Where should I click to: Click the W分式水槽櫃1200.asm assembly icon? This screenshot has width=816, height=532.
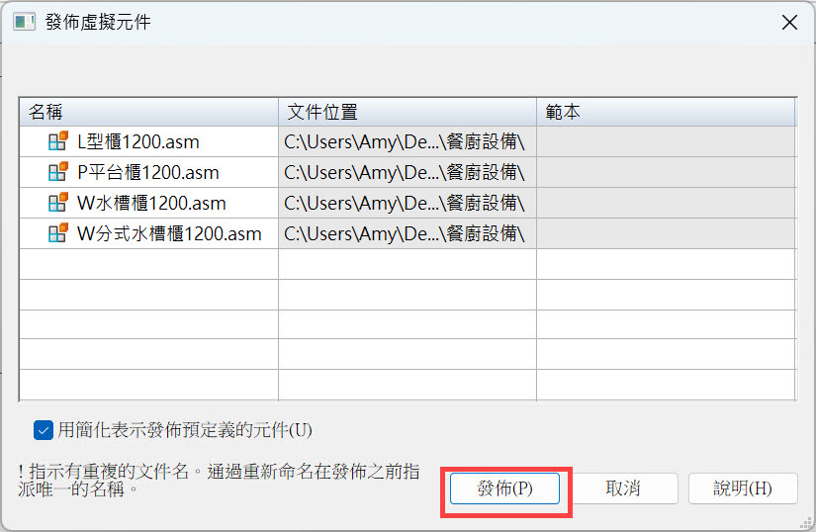[58, 233]
